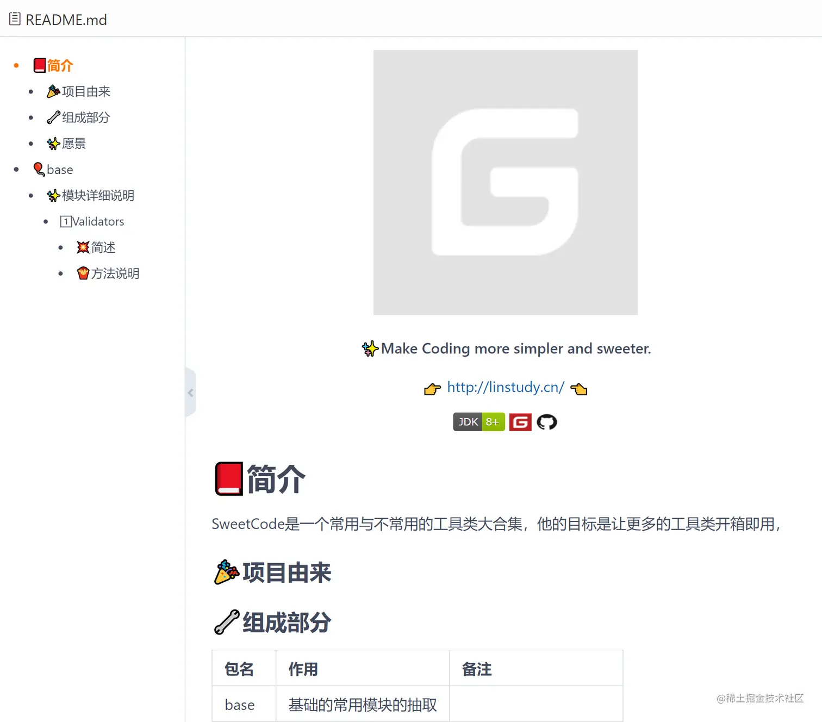Click the sparkles emoji before the tagline
The height and width of the screenshot is (722, 822).
(x=370, y=348)
